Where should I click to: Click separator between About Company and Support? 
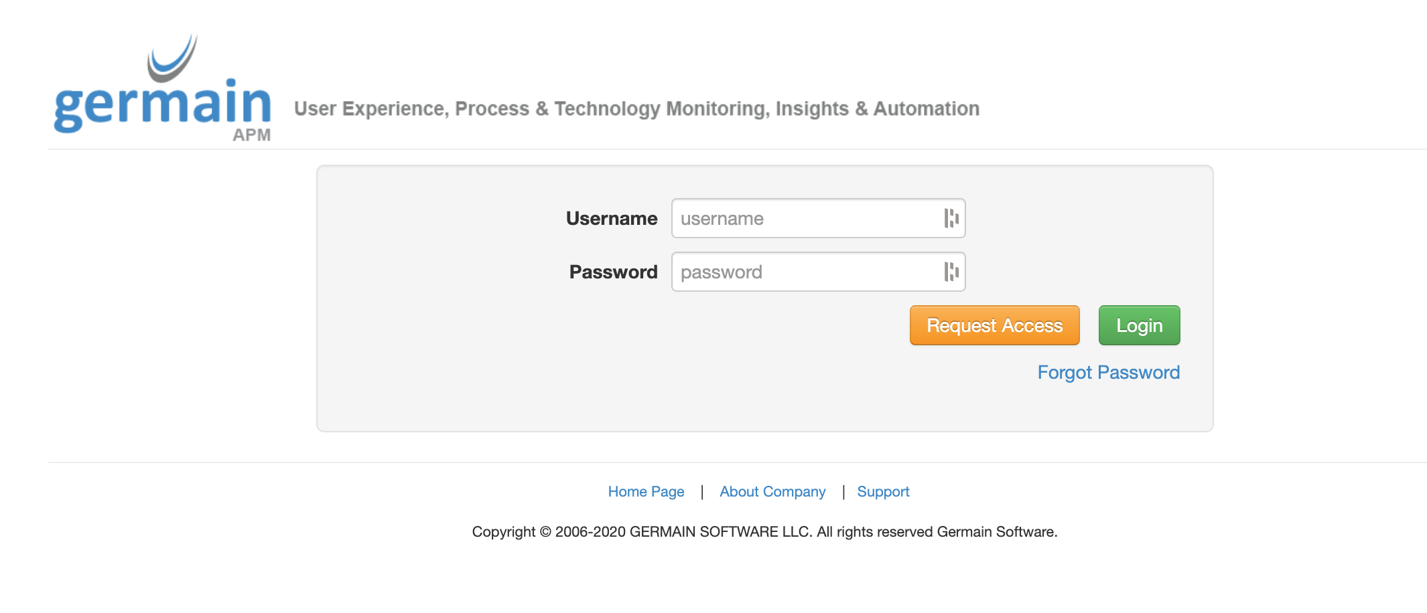[843, 492]
